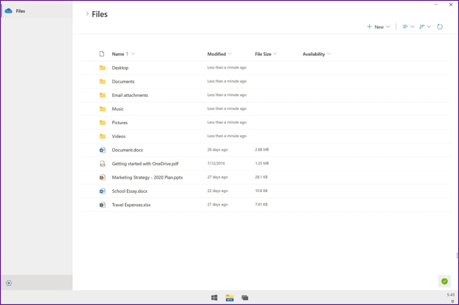Sort by the Availability column header

tap(314, 54)
